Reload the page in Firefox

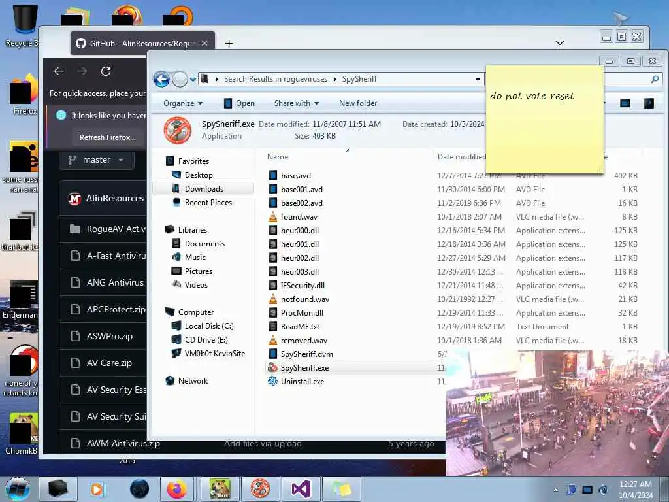tap(106, 71)
